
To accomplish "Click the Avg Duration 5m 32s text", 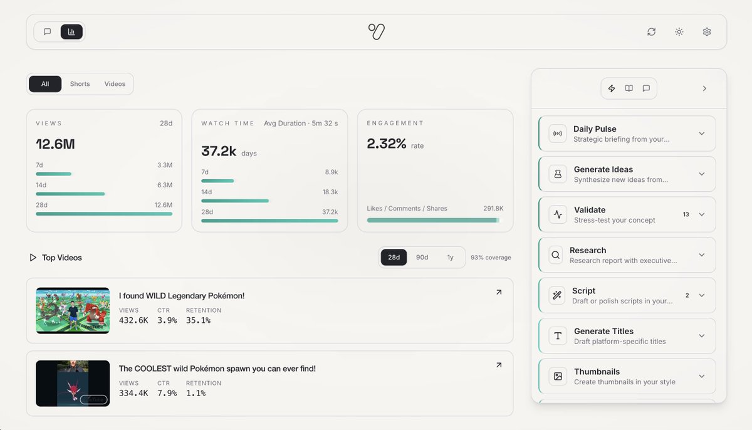I will coord(301,123).
